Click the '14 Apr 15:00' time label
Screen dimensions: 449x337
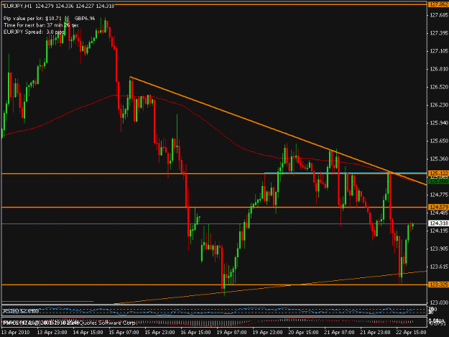[x=88, y=333]
